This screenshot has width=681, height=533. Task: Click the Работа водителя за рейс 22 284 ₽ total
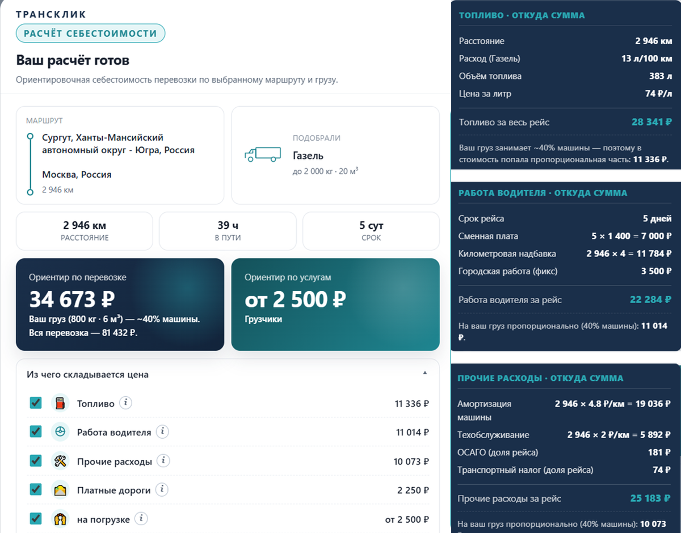click(x=651, y=300)
